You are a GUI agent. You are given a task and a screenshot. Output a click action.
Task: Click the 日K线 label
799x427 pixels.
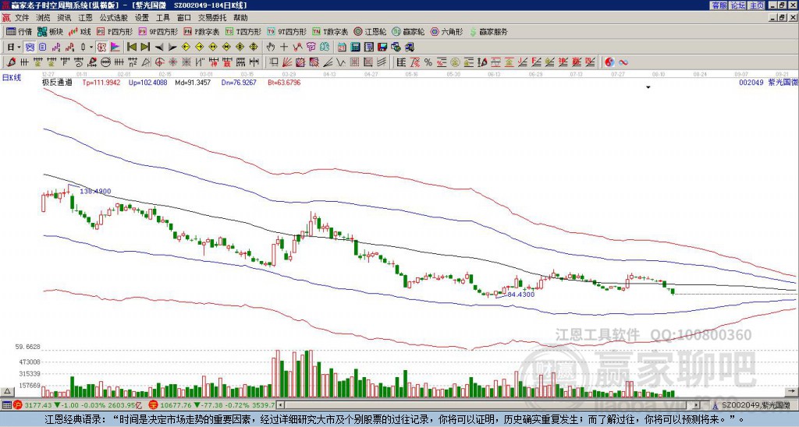click(x=12, y=78)
